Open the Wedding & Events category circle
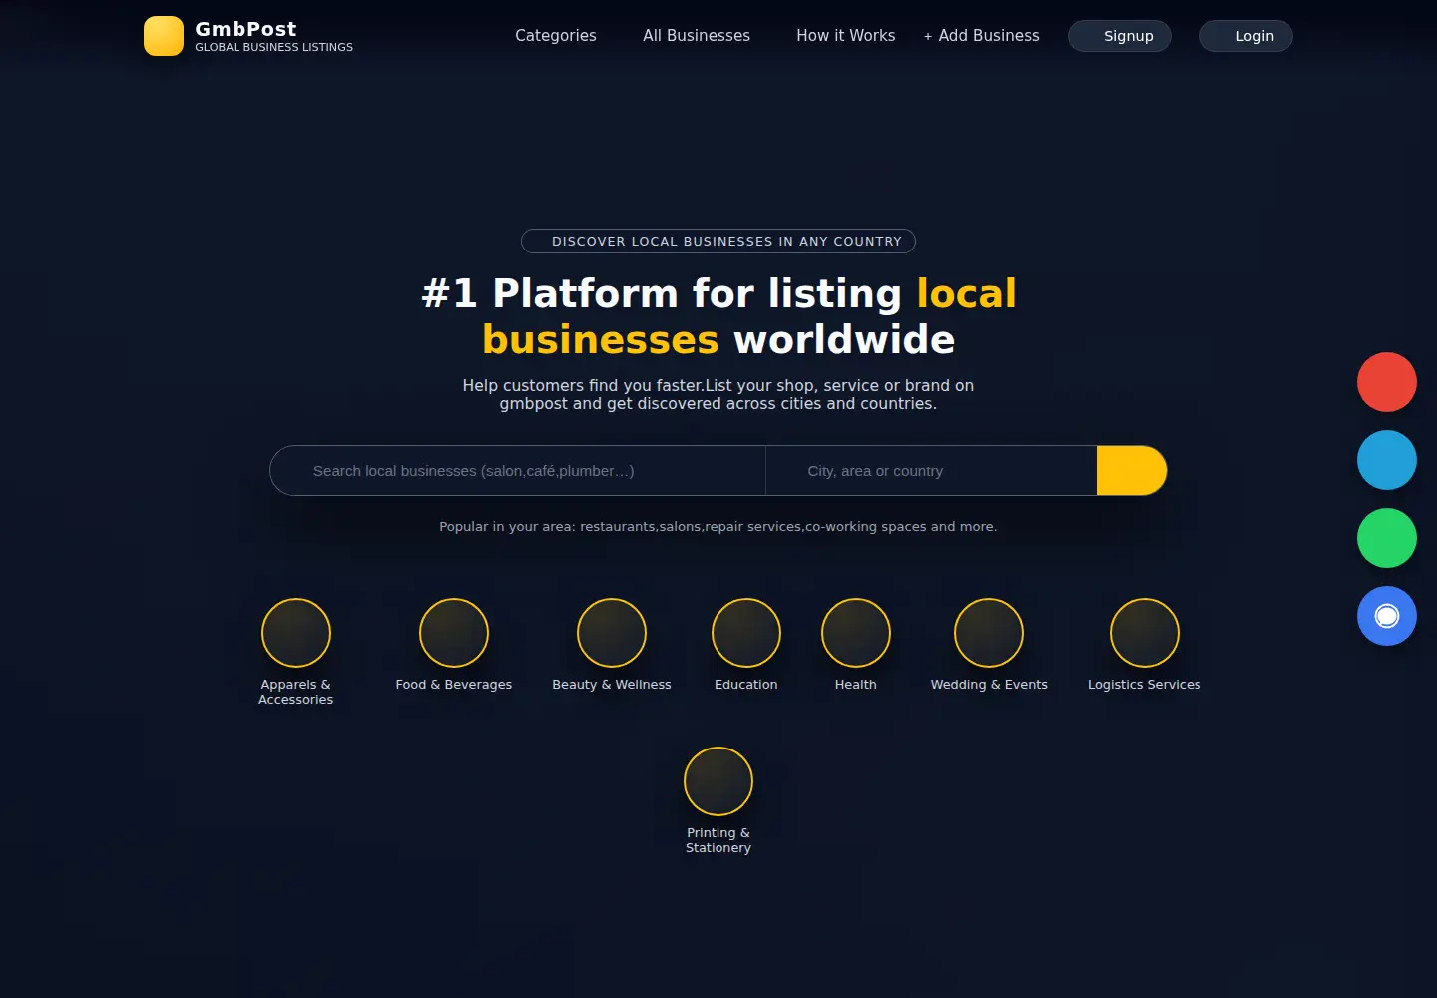 click(989, 633)
